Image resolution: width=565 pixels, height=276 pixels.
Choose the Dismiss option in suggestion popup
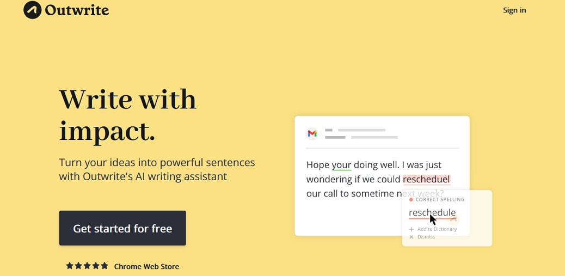(x=426, y=237)
